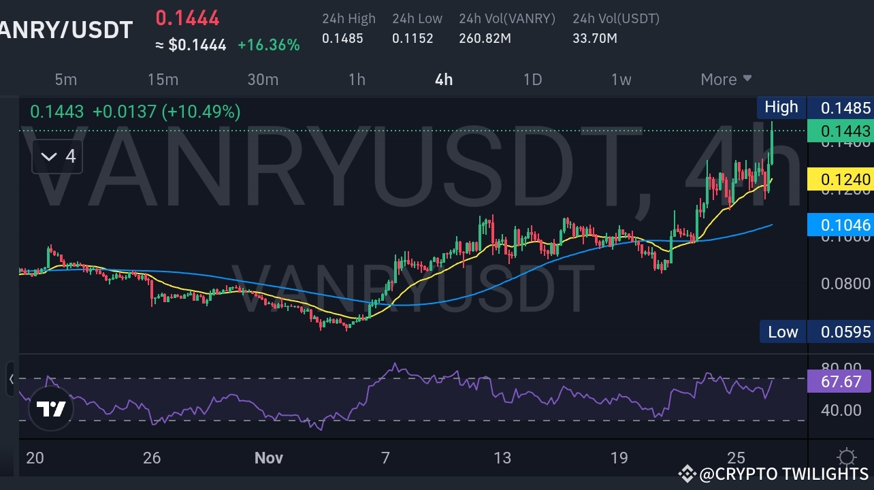874x490 pixels.
Task: Click the Nov label on the time axis
Action: click(268, 458)
